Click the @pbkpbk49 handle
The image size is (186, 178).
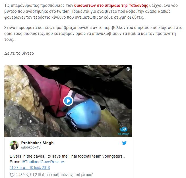(x=31, y=147)
